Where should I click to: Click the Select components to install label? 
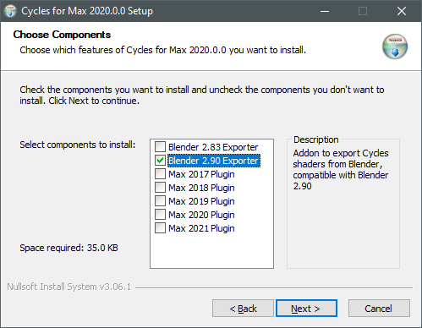tap(78, 145)
